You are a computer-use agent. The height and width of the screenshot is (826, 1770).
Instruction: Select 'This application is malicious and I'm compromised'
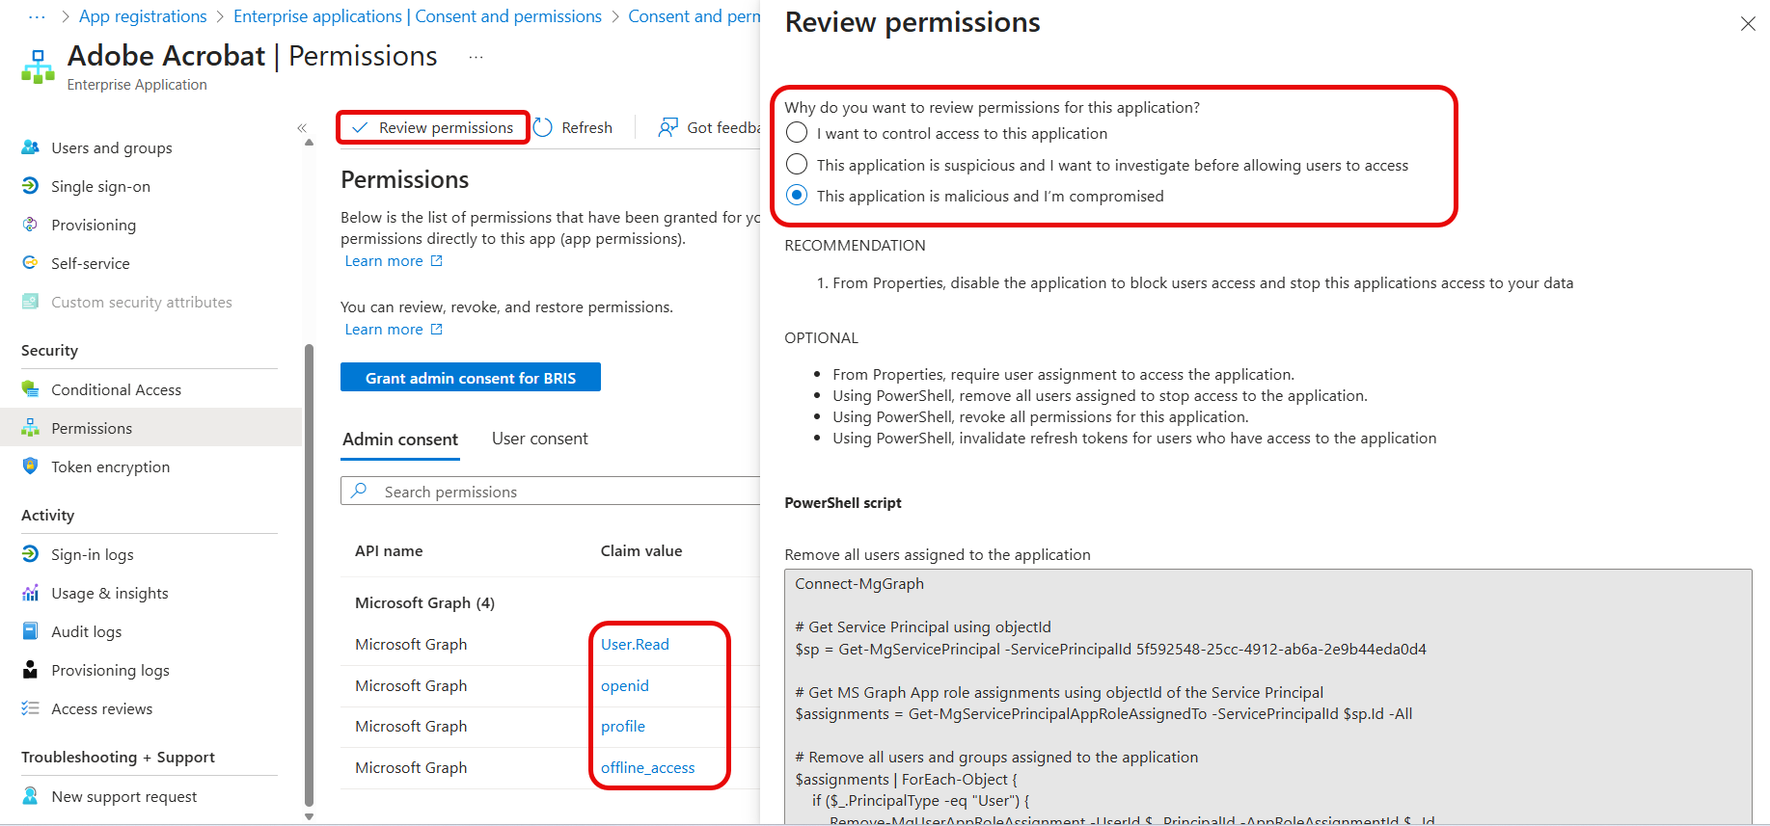(796, 195)
